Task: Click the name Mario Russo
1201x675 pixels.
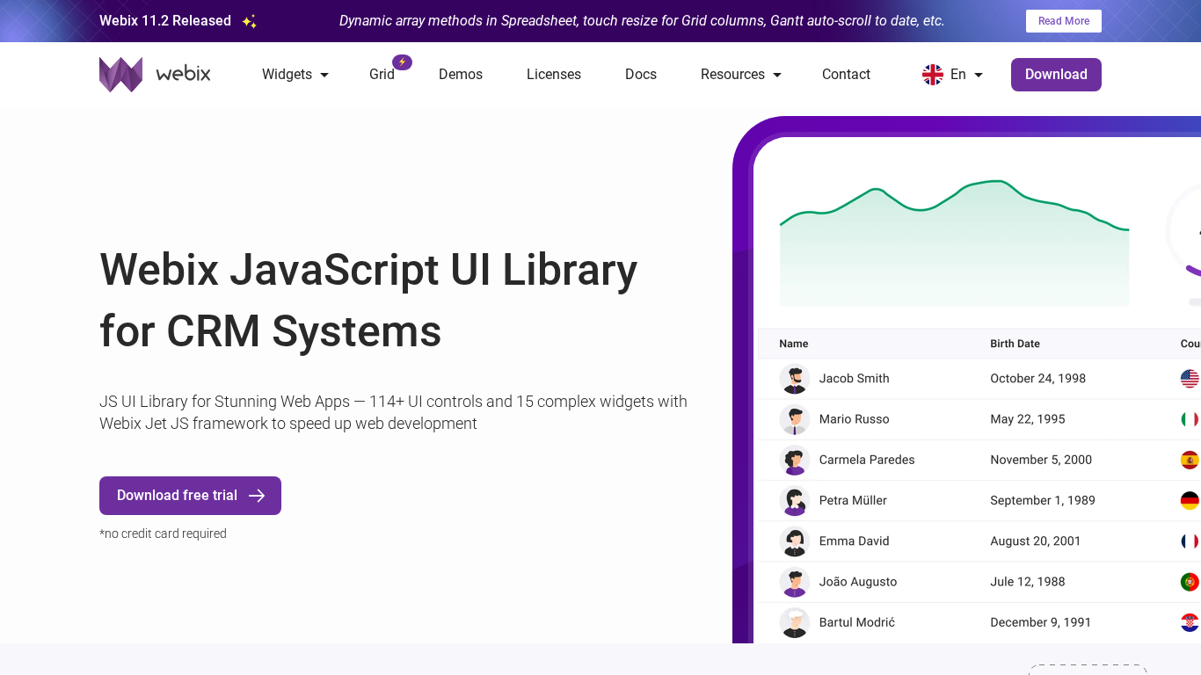Action: (x=855, y=419)
